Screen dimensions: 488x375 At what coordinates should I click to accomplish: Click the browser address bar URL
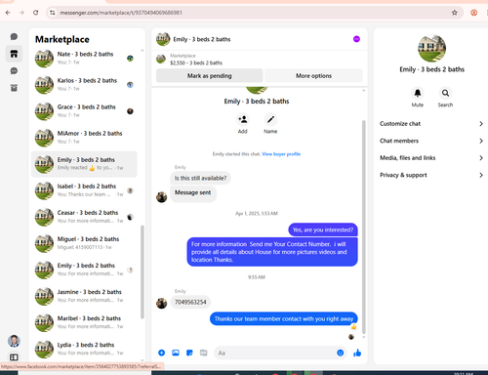tap(121, 13)
